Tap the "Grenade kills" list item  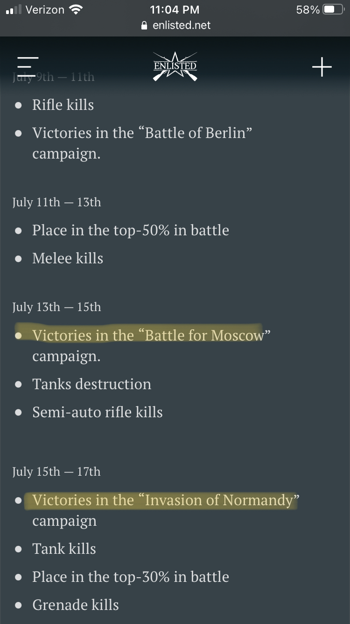point(76,605)
